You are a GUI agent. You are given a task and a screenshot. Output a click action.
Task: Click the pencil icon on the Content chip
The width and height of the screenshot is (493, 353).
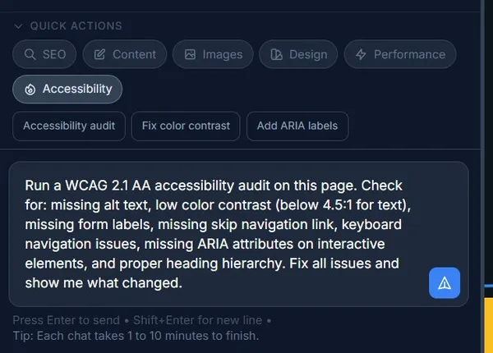(99, 55)
